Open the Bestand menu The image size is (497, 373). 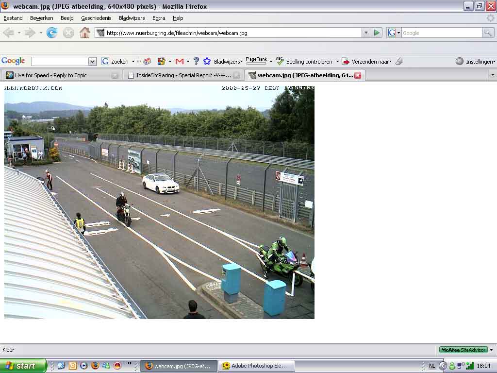tap(13, 18)
